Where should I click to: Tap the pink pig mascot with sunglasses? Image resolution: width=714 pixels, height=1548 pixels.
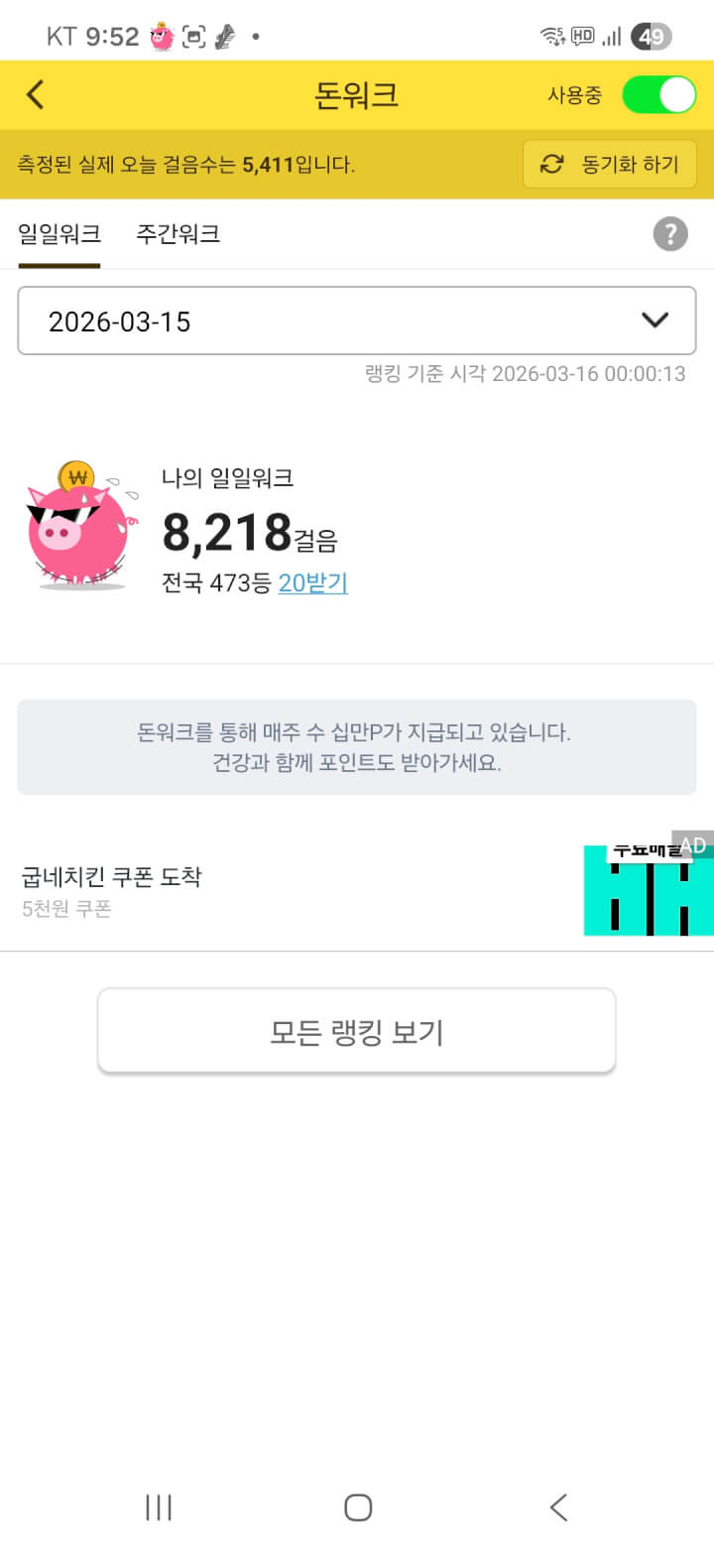(78, 528)
